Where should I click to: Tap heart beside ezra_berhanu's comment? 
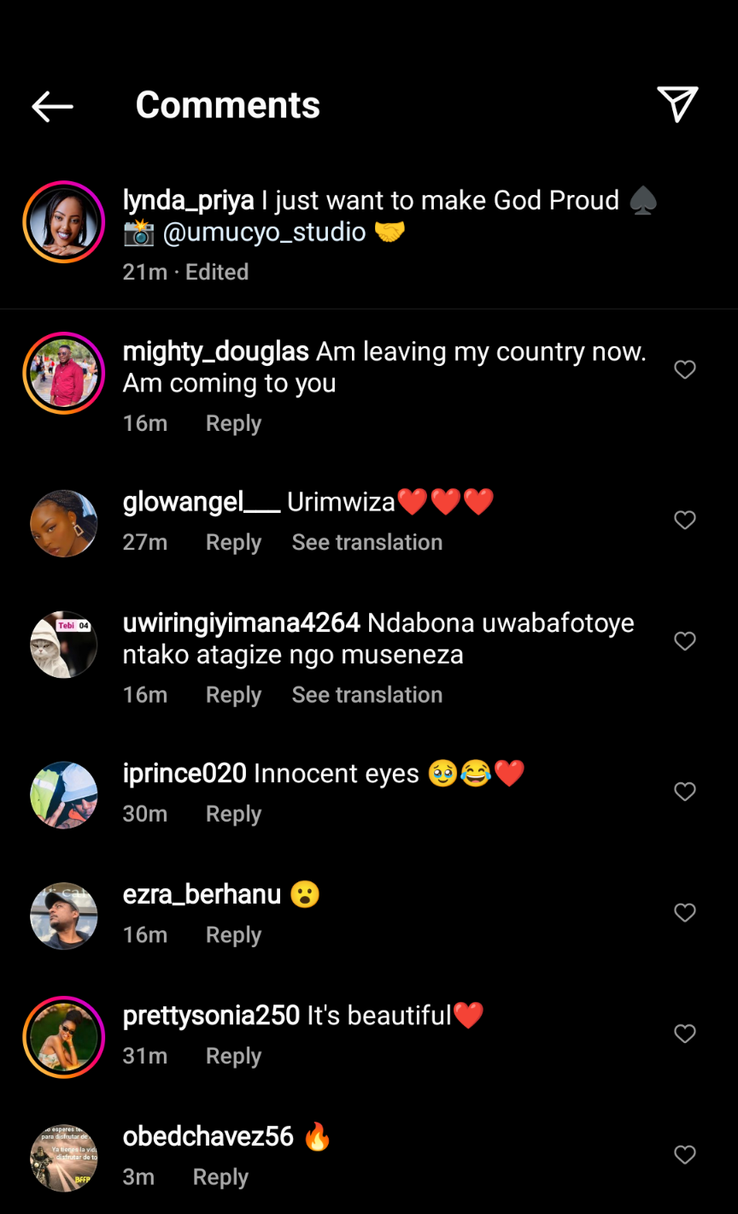point(685,913)
